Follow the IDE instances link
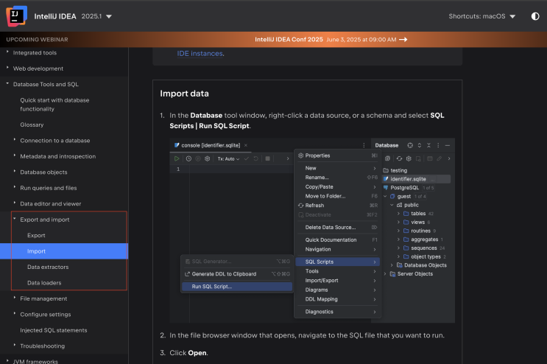This screenshot has width=547, height=364. click(x=200, y=53)
